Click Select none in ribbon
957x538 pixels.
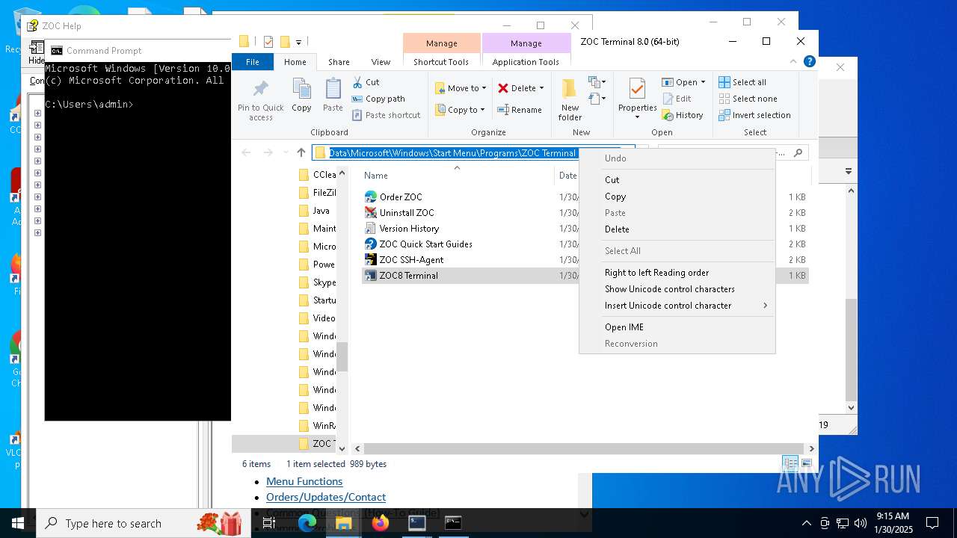click(748, 99)
